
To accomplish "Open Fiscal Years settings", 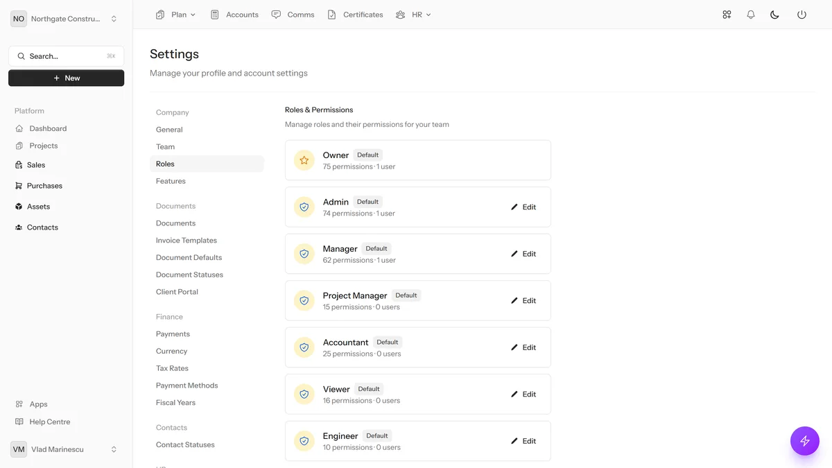I will (x=207, y=403).
